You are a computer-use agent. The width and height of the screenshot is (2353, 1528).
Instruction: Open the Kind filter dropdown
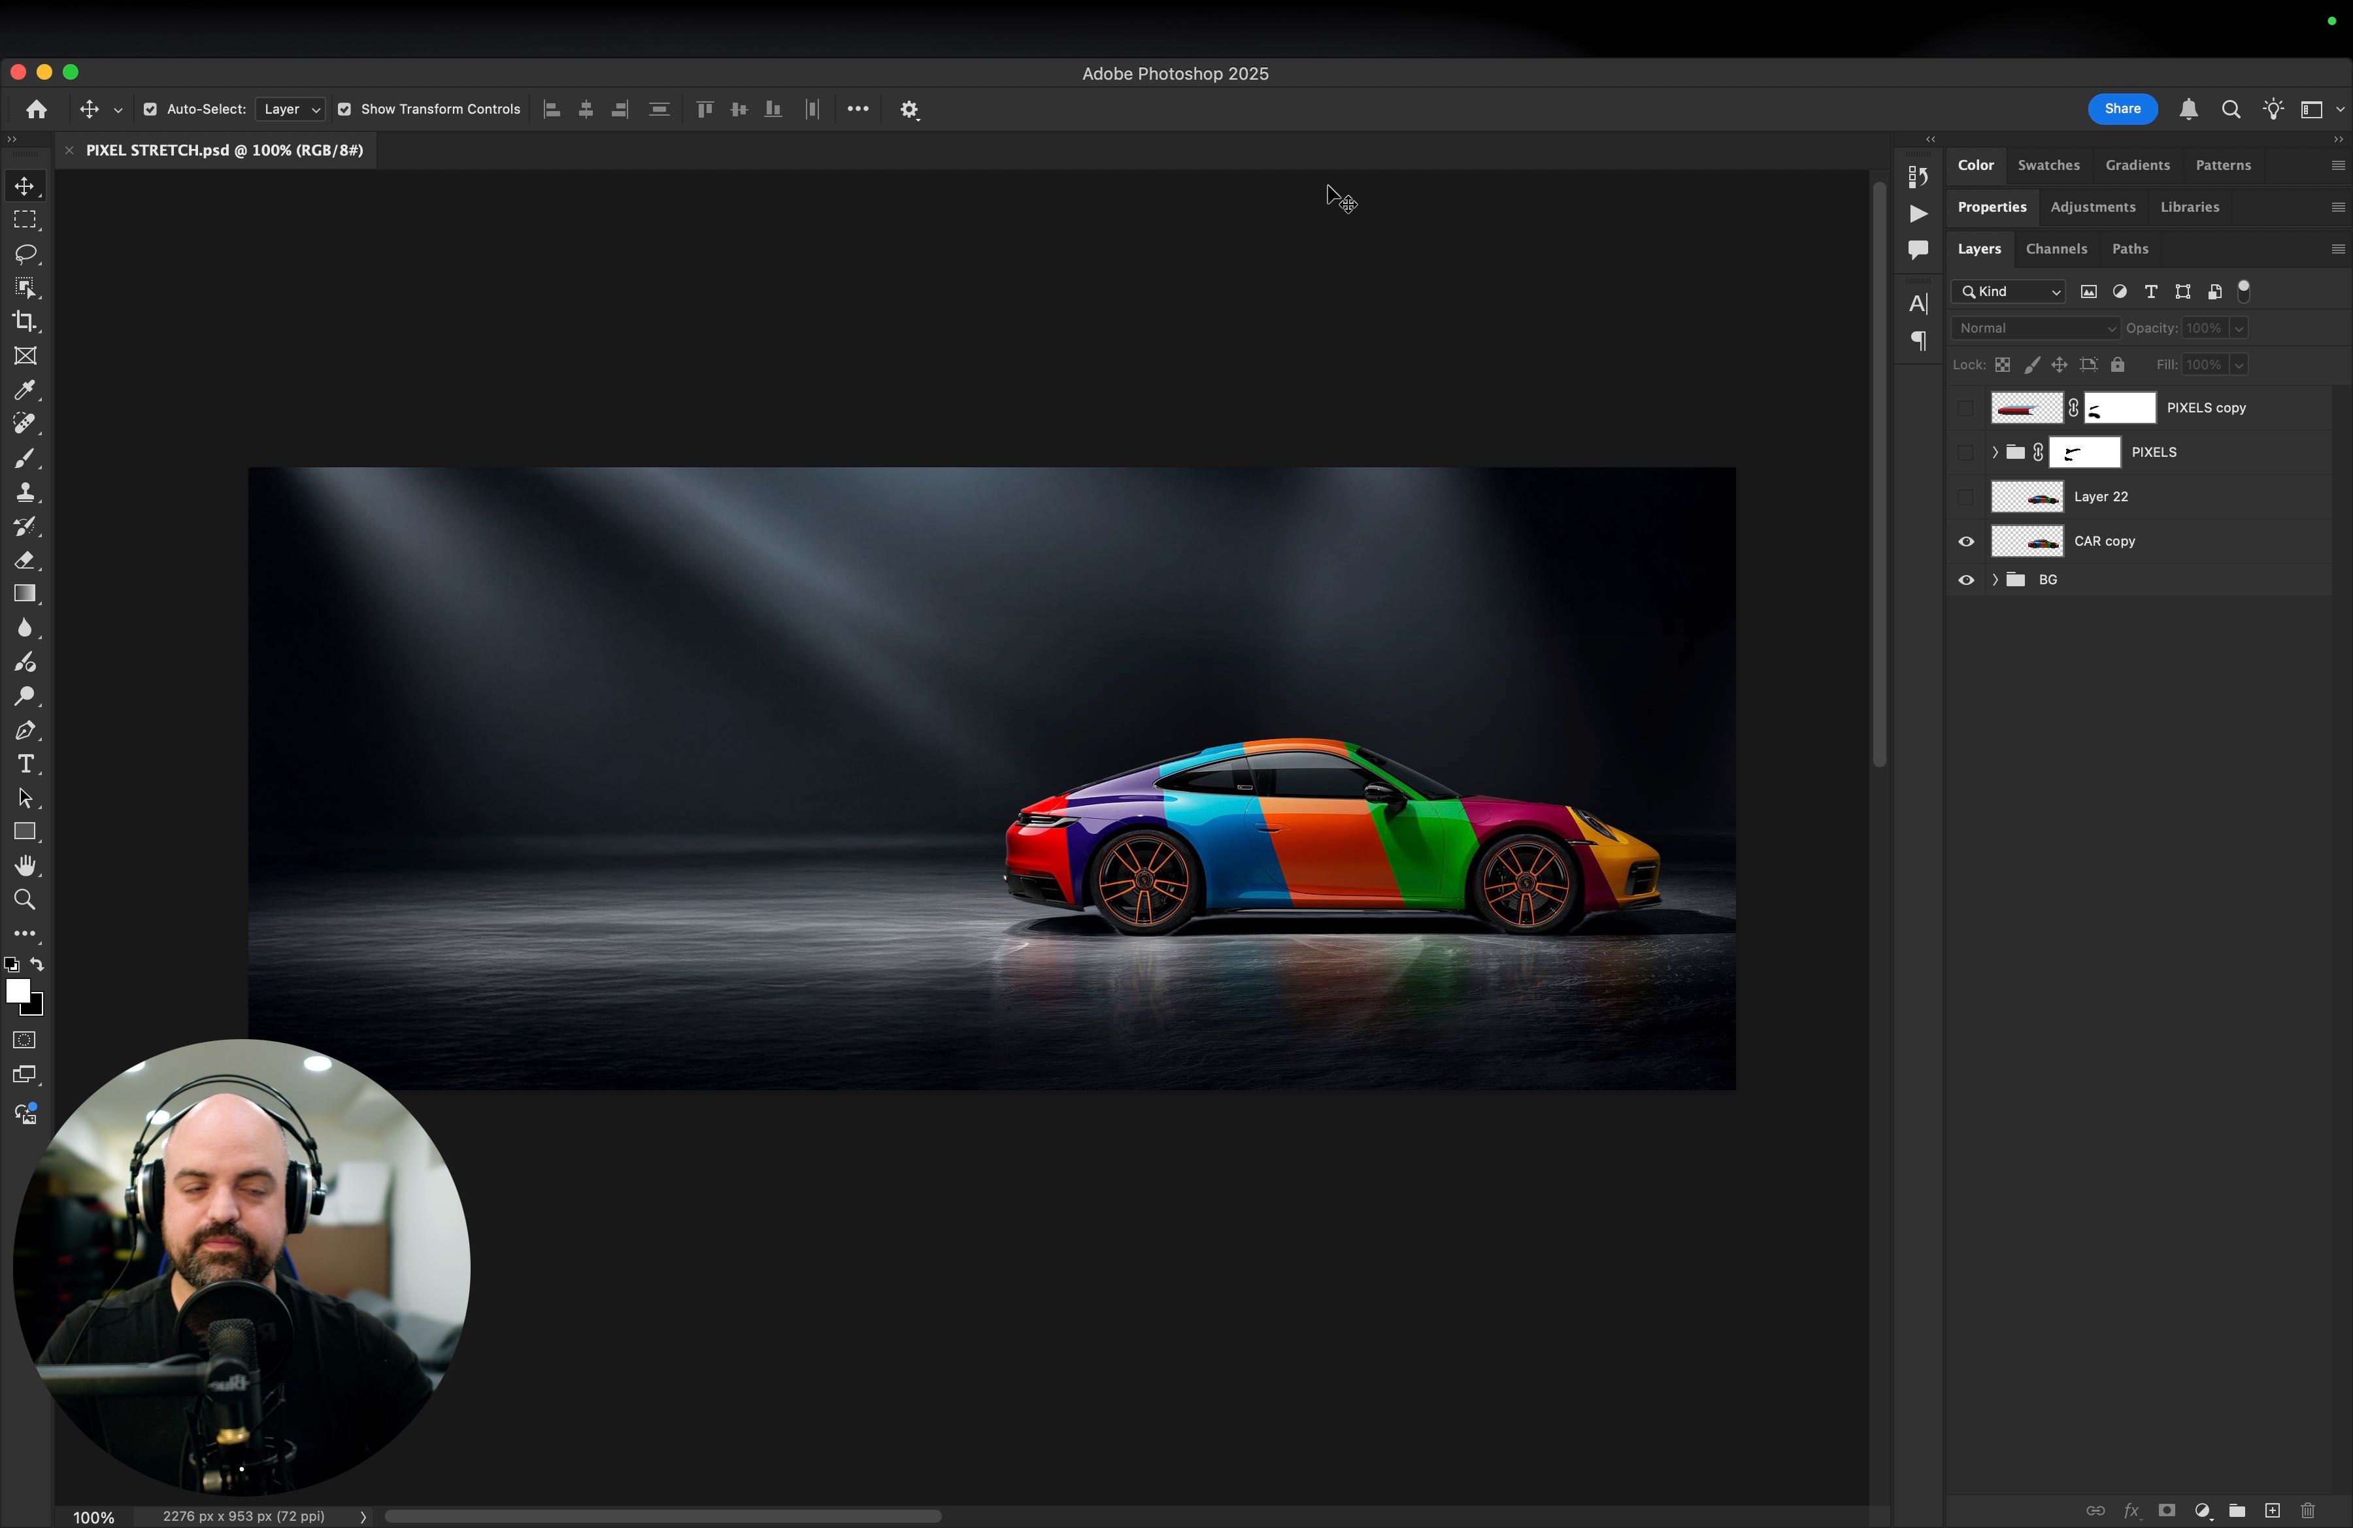coord(2008,291)
